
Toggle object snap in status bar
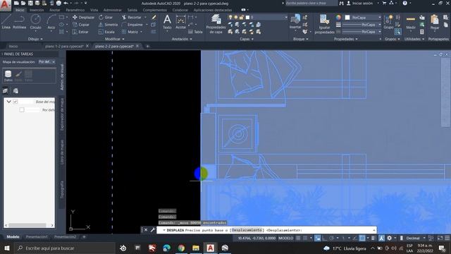coord(362,238)
